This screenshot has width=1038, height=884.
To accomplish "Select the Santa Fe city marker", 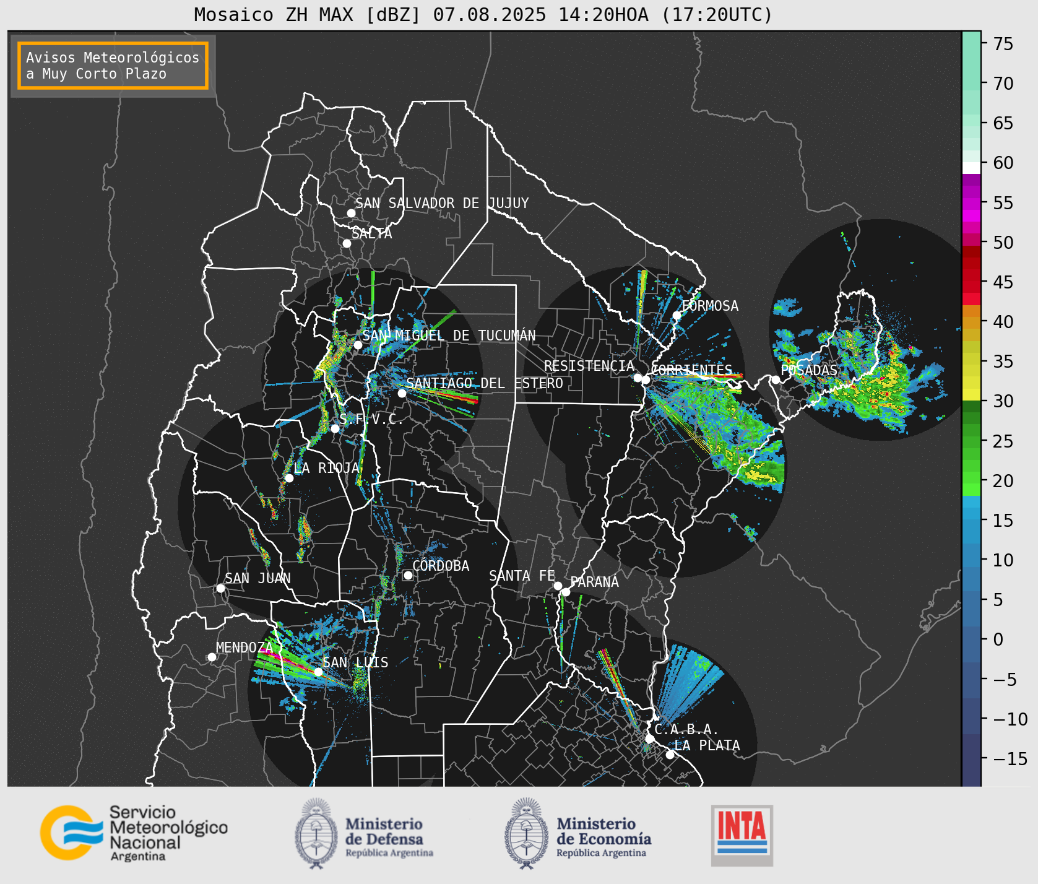I will [x=558, y=586].
